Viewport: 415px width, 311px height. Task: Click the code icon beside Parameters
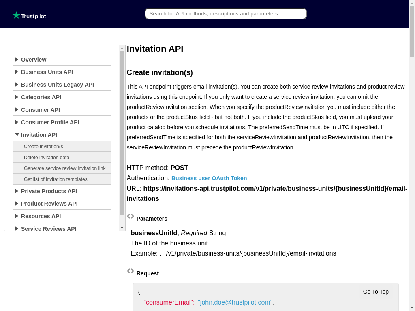click(x=130, y=216)
